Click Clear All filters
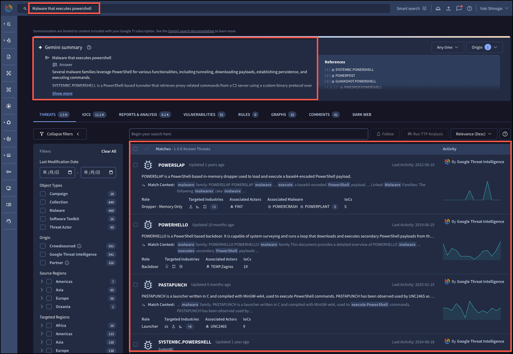Screen dimensions: 513x354 (109, 151)
